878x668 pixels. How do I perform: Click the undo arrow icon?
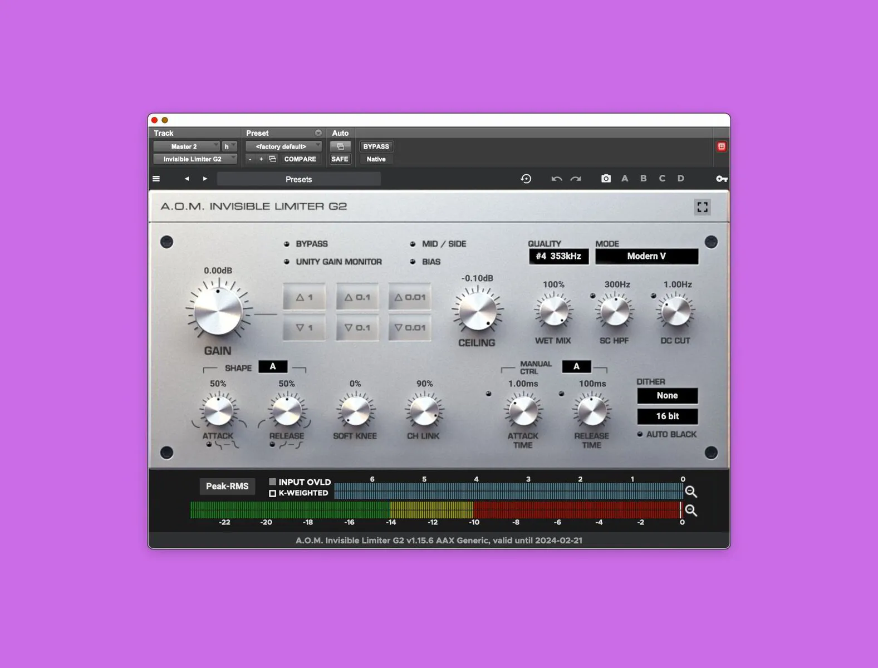tap(556, 179)
